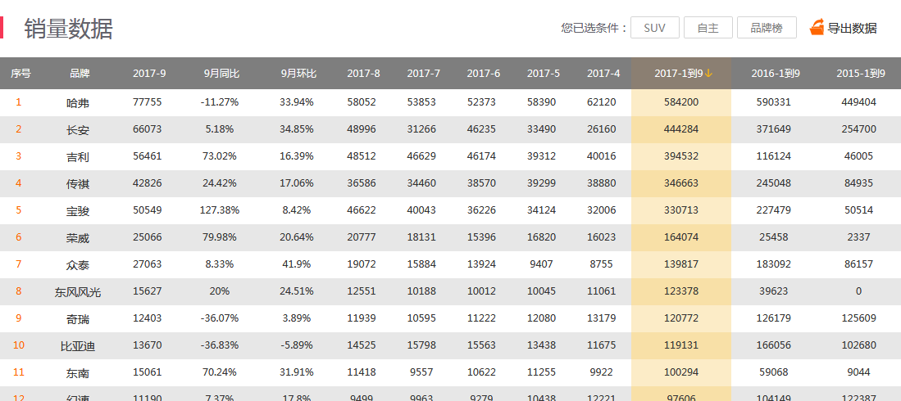Image resolution: width=901 pixels, height=401 pixels.
Task: Click the 2017-4 column header
Action: (x=603, y=74)
